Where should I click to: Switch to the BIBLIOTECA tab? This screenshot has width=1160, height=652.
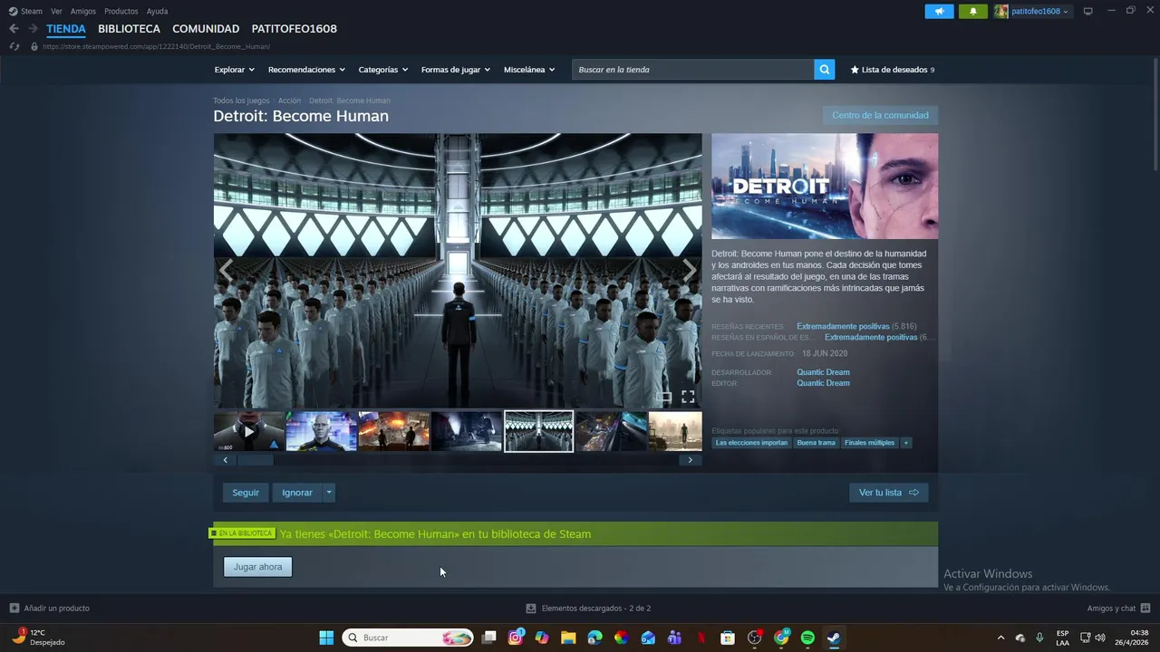(129, 29)
